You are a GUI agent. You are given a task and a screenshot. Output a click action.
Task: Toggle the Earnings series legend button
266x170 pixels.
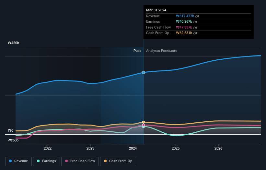[46, 161]
